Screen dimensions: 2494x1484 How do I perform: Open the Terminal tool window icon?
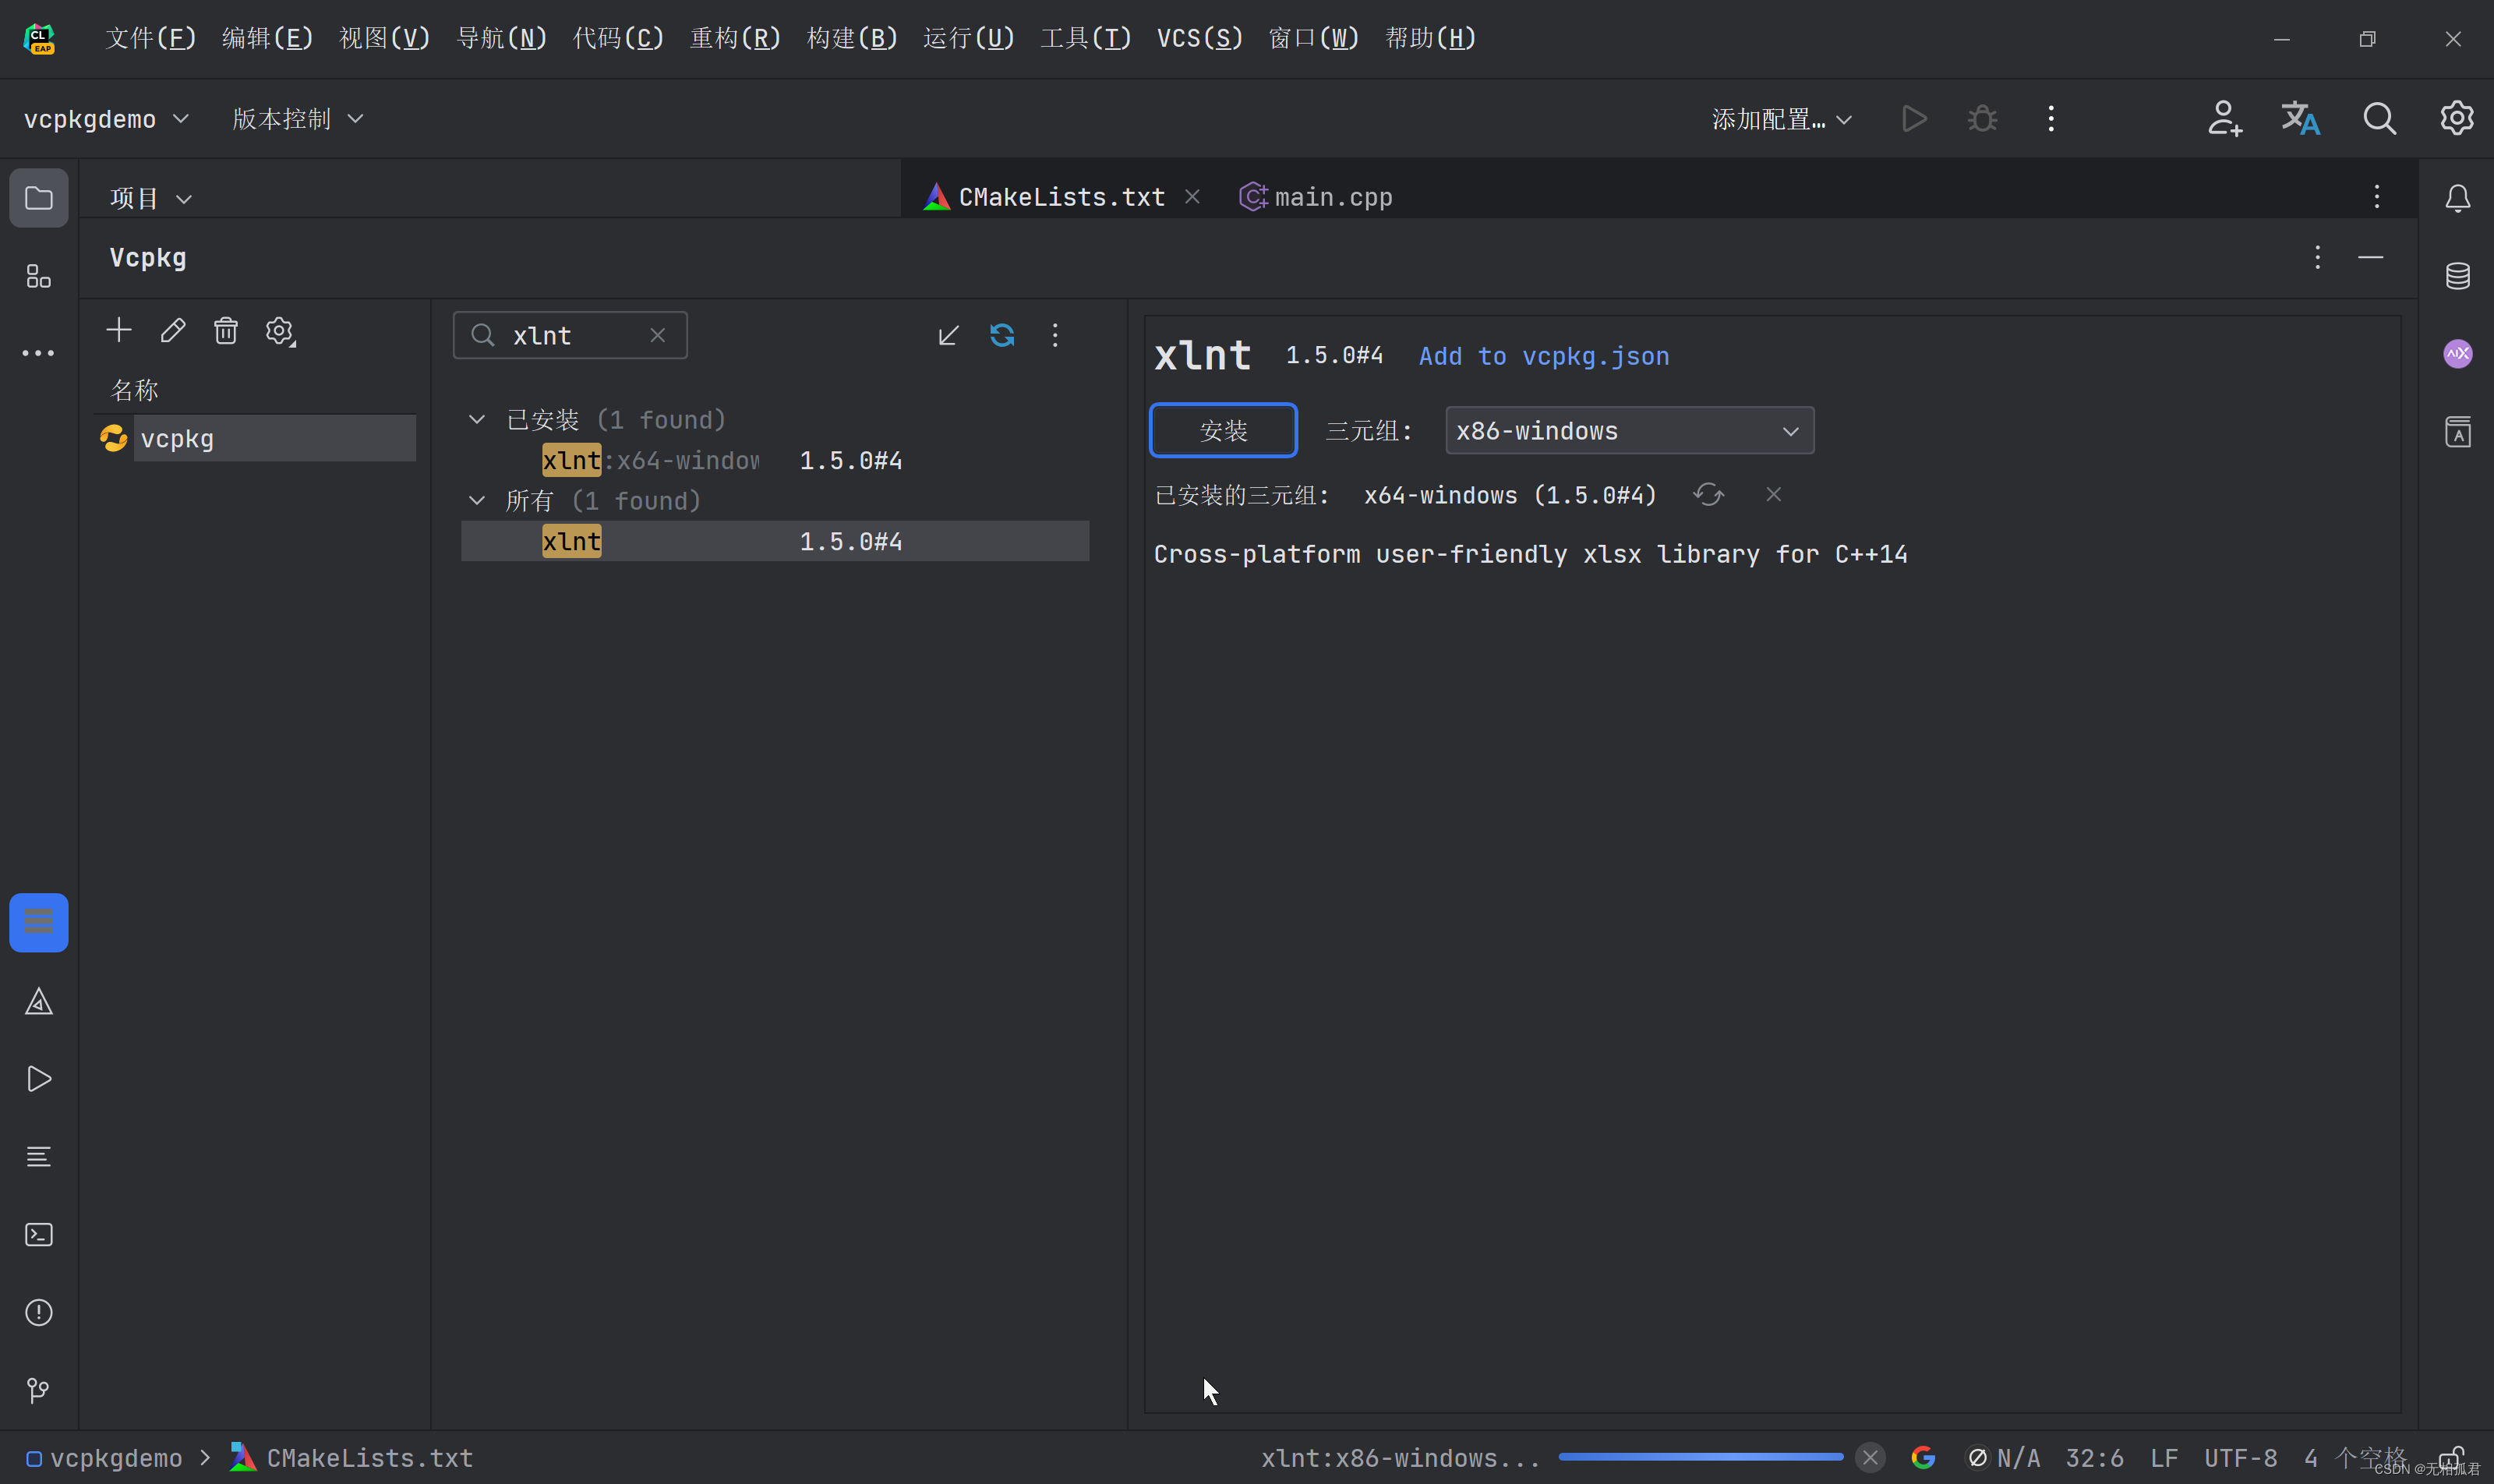pos(39,1235)
